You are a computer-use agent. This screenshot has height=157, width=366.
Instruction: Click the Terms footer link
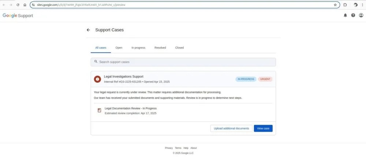pyautogui.click(x=178, y=148)
